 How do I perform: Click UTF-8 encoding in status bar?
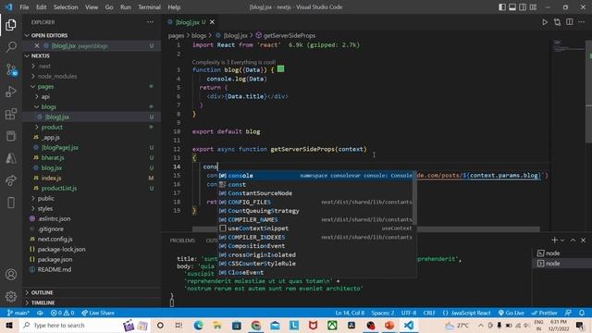pos(409,313)
